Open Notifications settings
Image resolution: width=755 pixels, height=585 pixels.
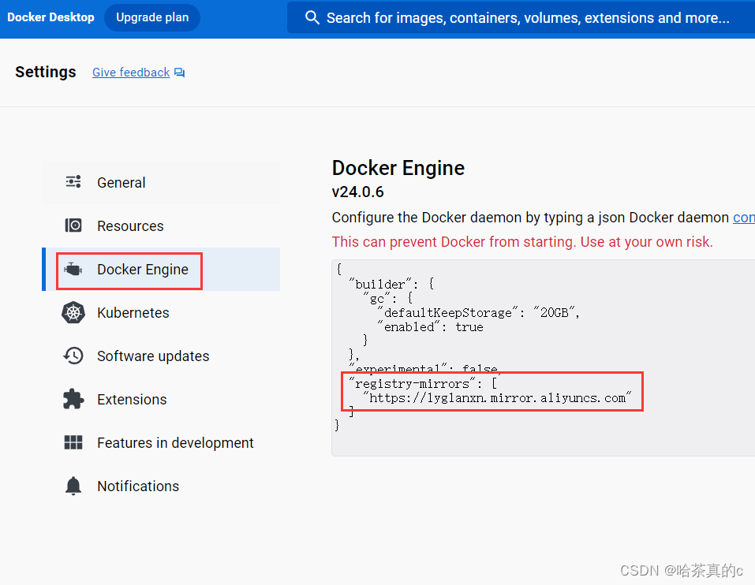click(161, 486)
